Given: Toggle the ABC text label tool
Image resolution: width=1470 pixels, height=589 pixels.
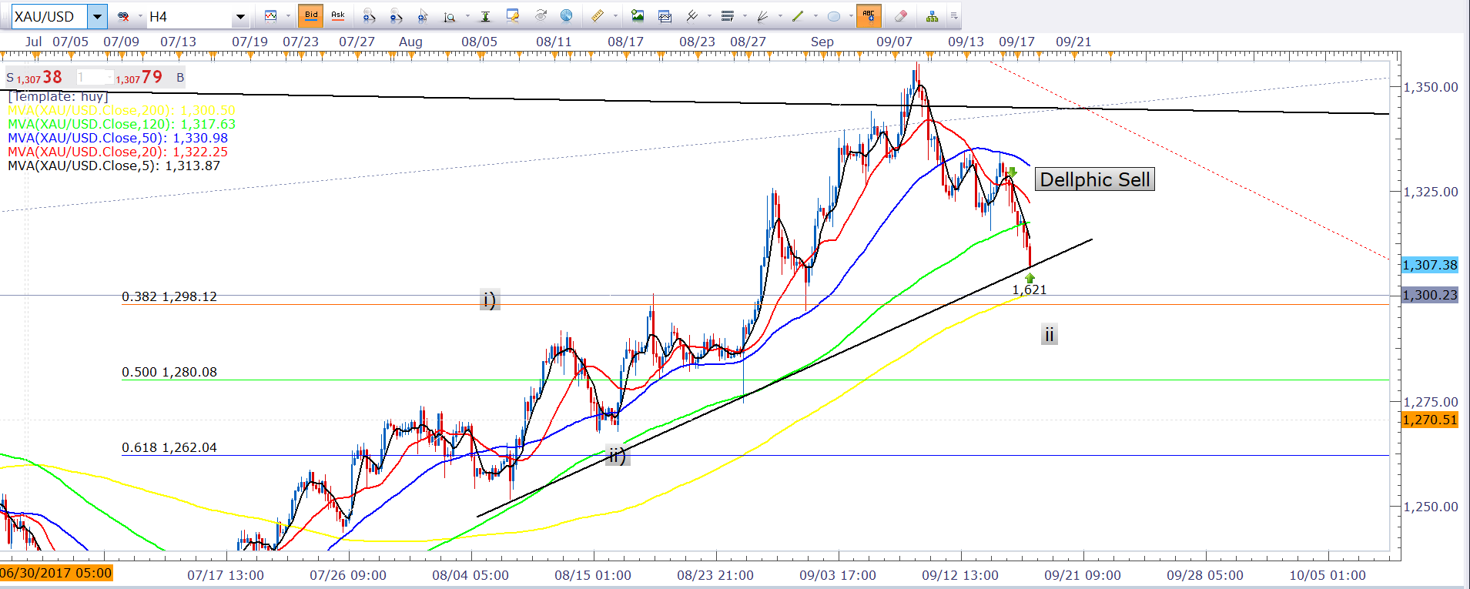Looking at the screenshot, I should 868,15.
